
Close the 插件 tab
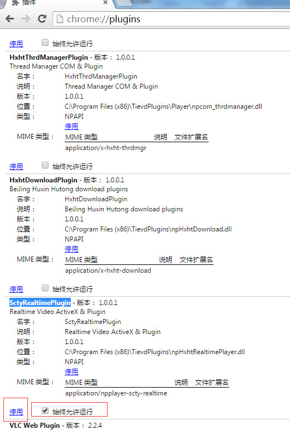pos(105,2)
